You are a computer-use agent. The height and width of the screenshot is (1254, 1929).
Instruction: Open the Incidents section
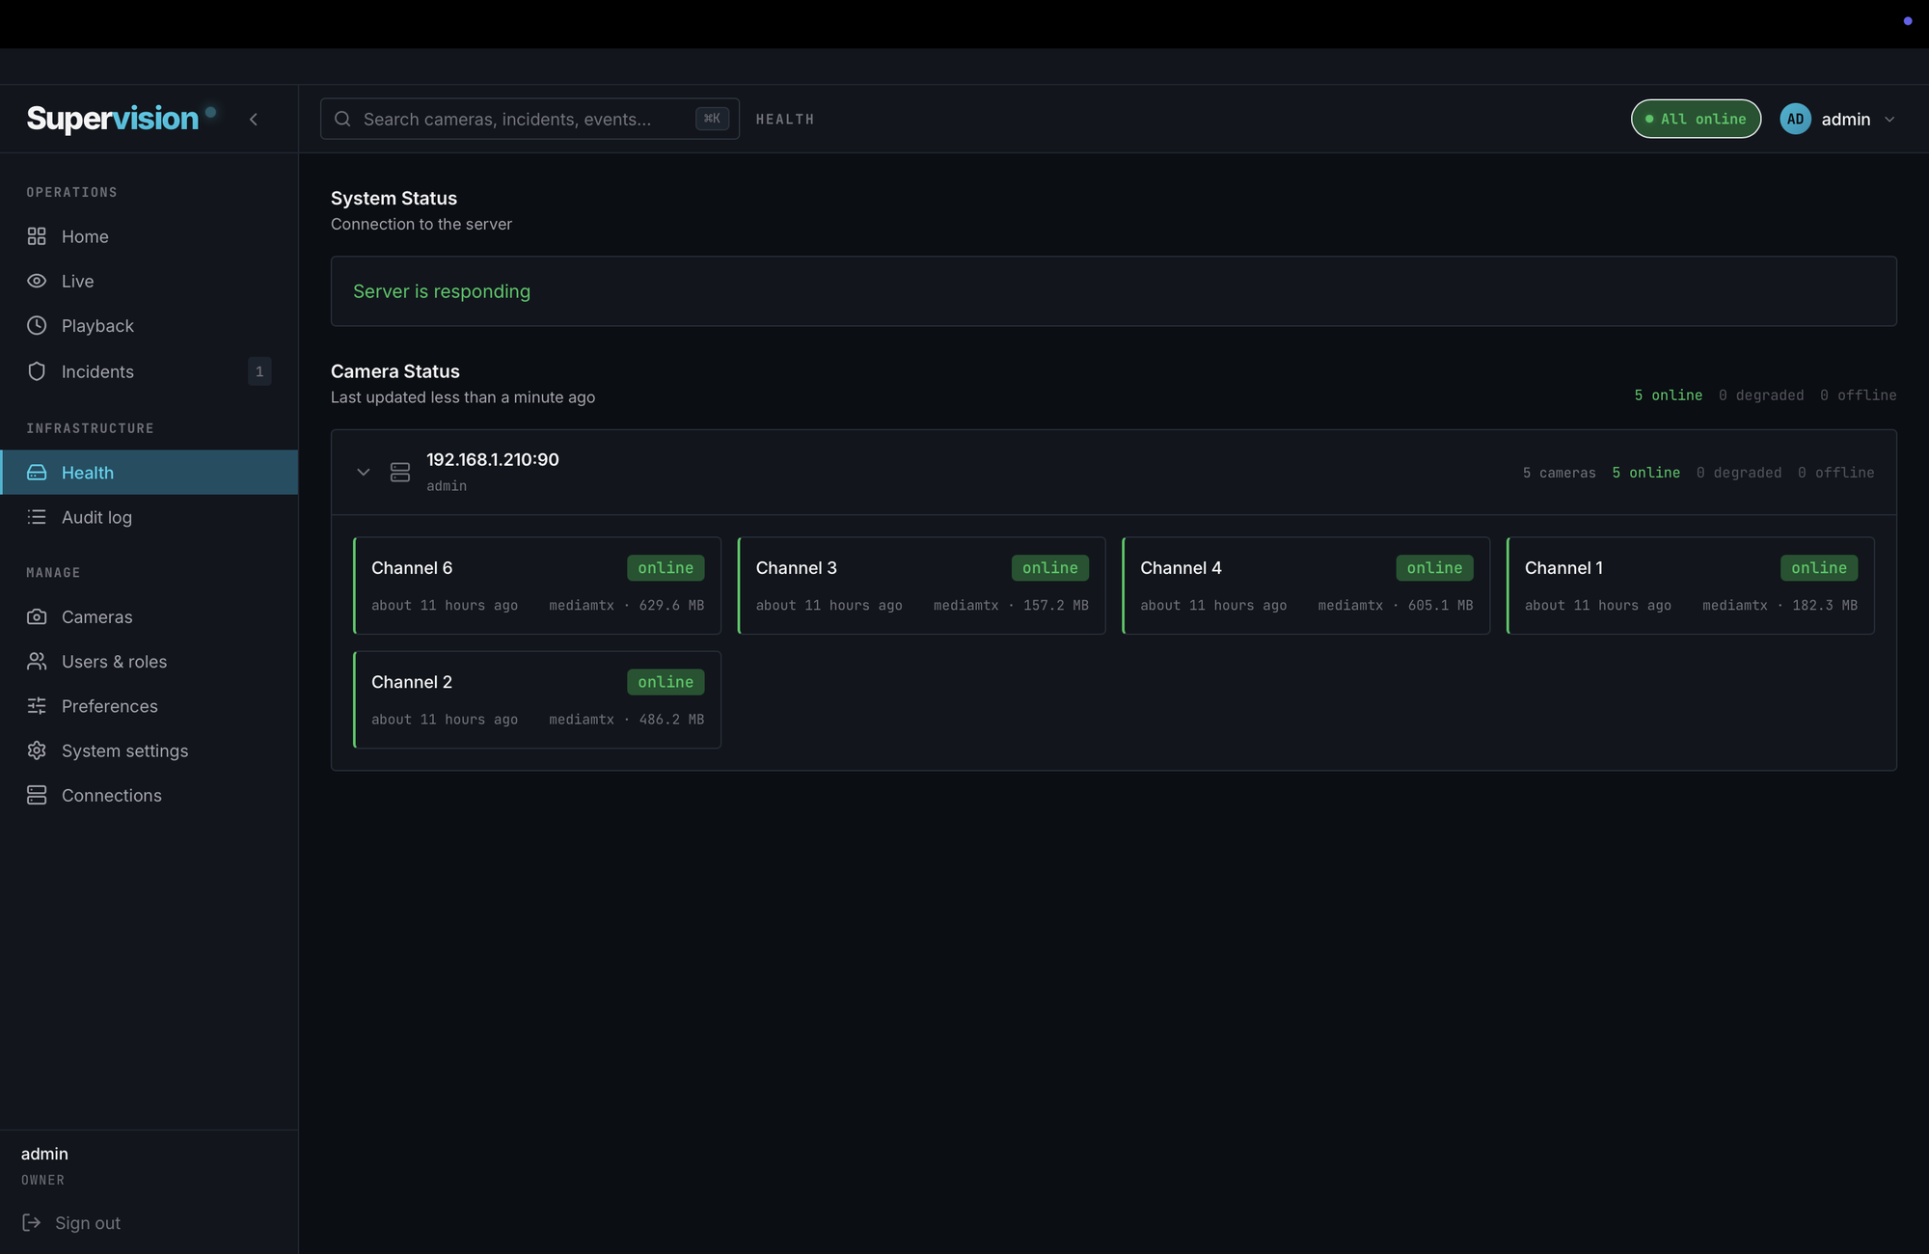[x=149, y=371]
